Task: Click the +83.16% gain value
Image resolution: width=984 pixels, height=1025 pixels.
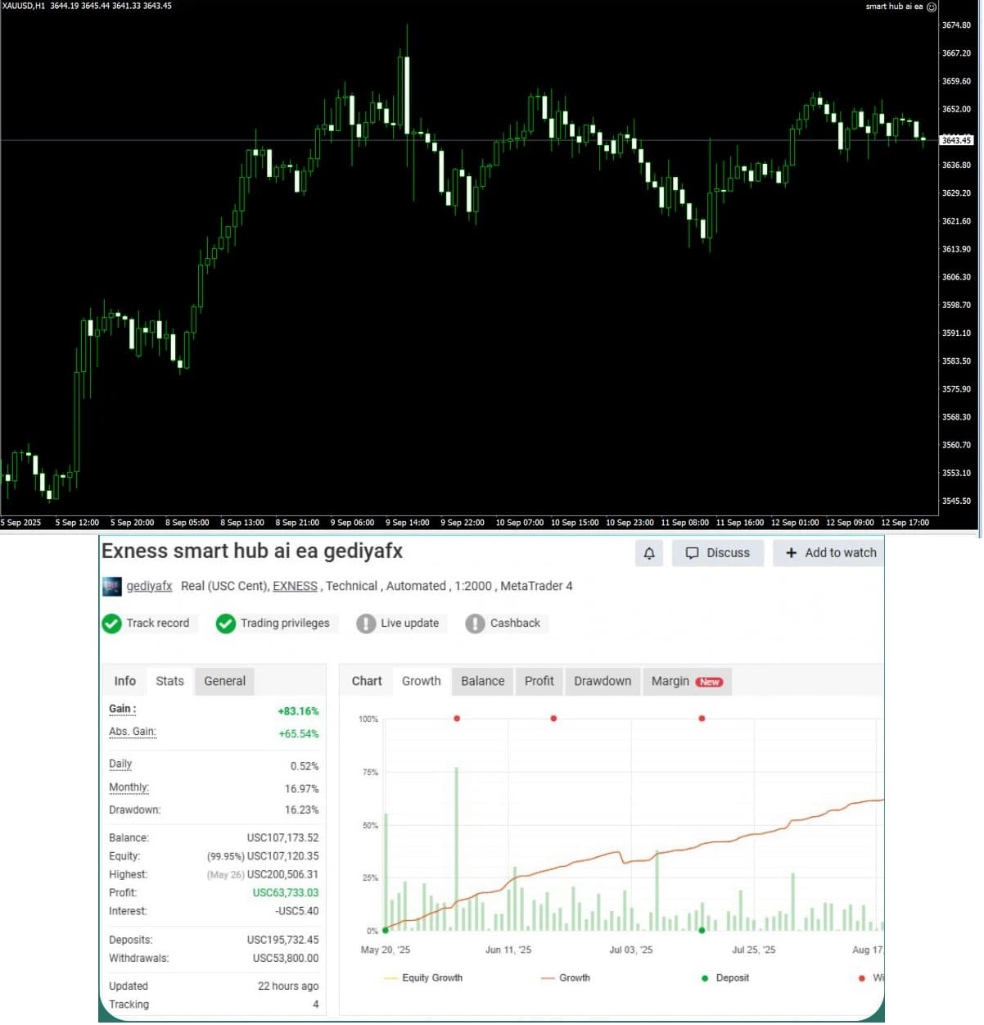Action: [298, 712]
